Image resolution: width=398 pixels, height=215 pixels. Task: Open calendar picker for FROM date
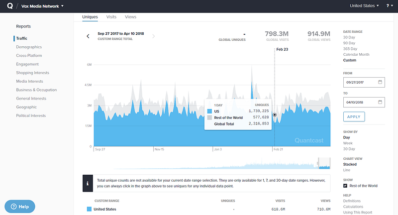[380, 82]
